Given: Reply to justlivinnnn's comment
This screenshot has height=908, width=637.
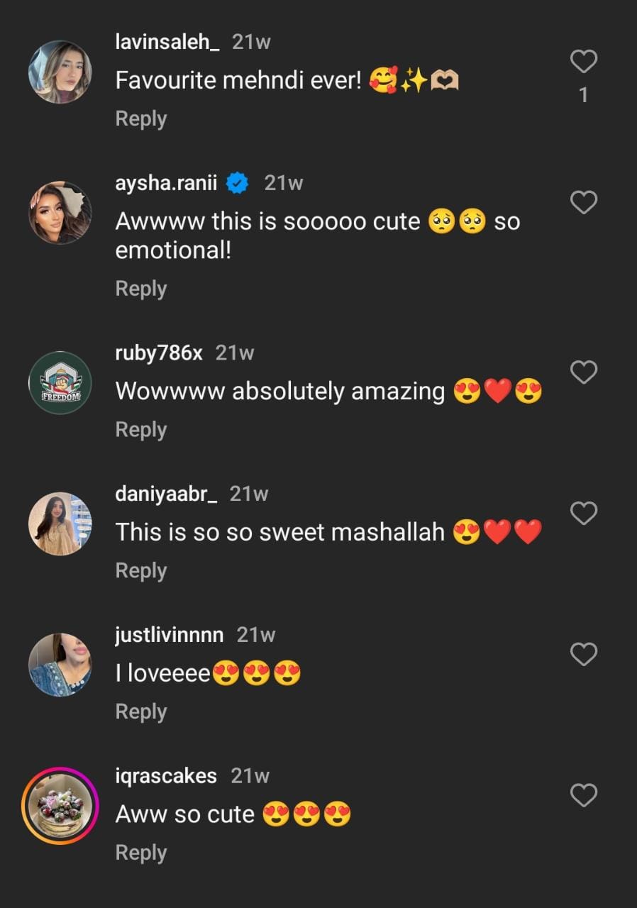Looking at the screenshot, I should point(141,712).
